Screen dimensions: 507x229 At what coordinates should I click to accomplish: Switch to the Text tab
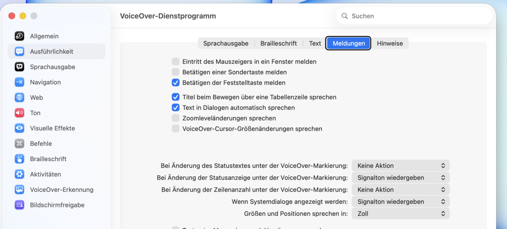pyautogui.click(x=315, y=43)
